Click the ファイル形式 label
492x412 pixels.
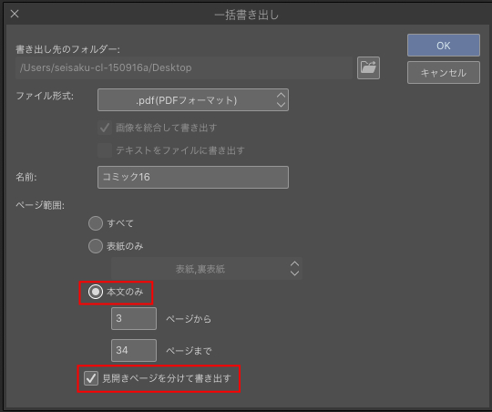(x=45, y=96)
